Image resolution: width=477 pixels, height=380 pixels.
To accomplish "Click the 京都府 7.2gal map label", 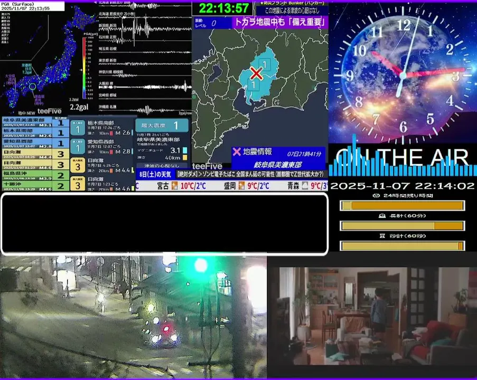I will point(27,69).
